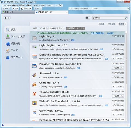Open the ファイル(F) menu
131x128 pixels.
[x=6, y=5]
